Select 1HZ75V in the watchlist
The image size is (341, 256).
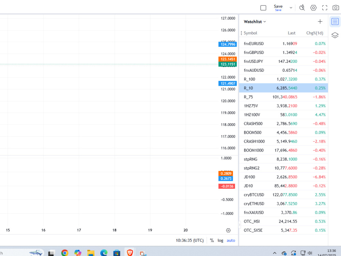(283, 106)
